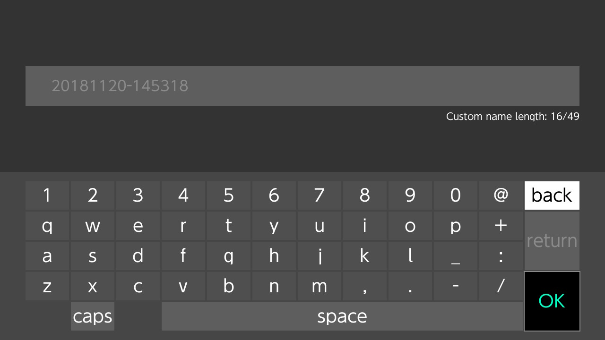
Task: Tap the back key to delete a character
Action: coord(552,195)
